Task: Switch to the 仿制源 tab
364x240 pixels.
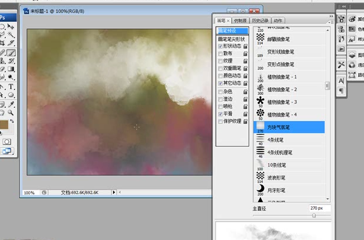Action: pos(240,21)
